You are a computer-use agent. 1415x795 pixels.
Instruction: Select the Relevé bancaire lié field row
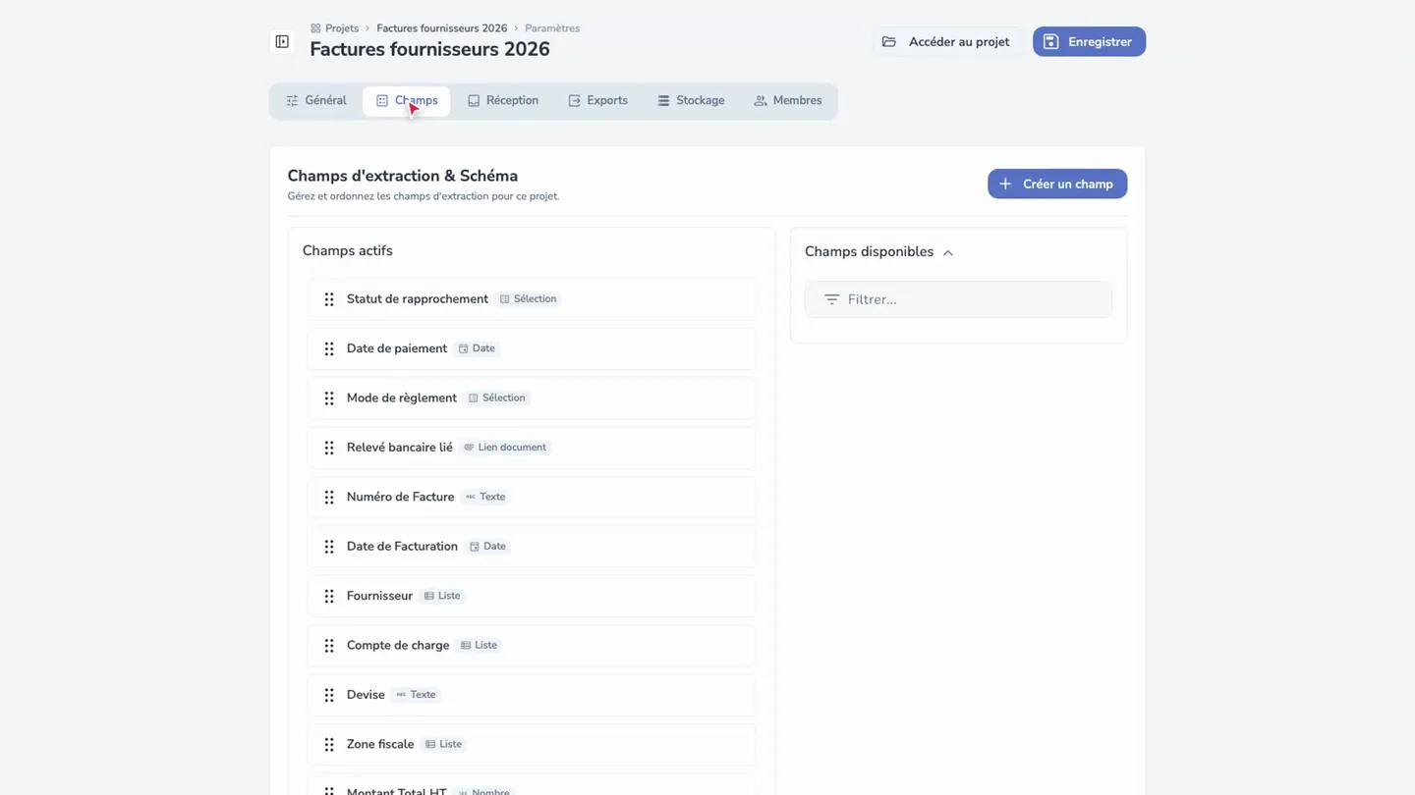[532, 448]
